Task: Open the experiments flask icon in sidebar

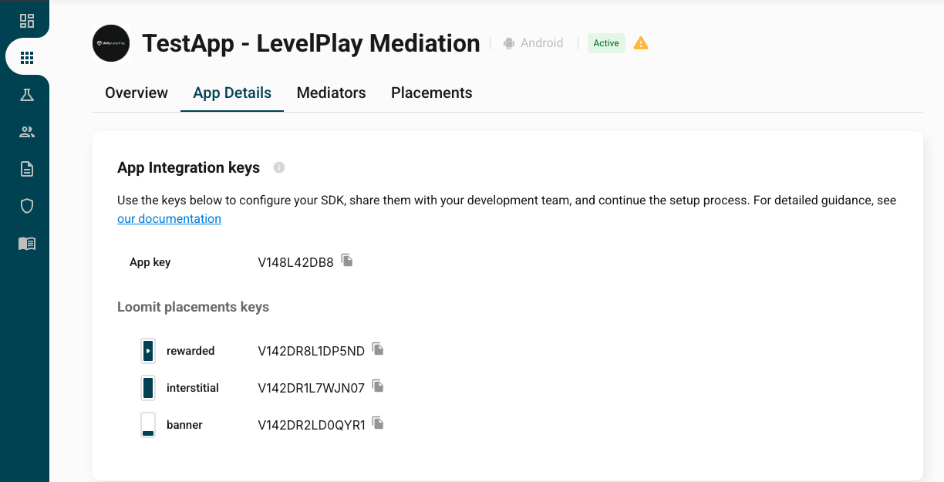Action: pyautogui.click(x=27, y=95)
